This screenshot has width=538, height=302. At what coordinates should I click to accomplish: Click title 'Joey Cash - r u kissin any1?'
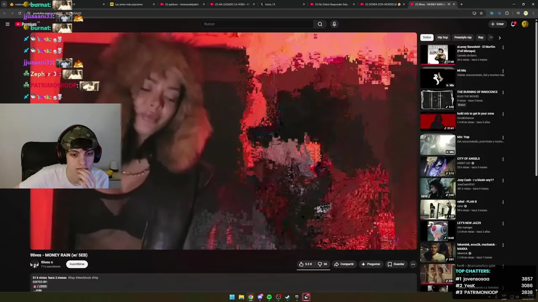click(x=475, y=180)
